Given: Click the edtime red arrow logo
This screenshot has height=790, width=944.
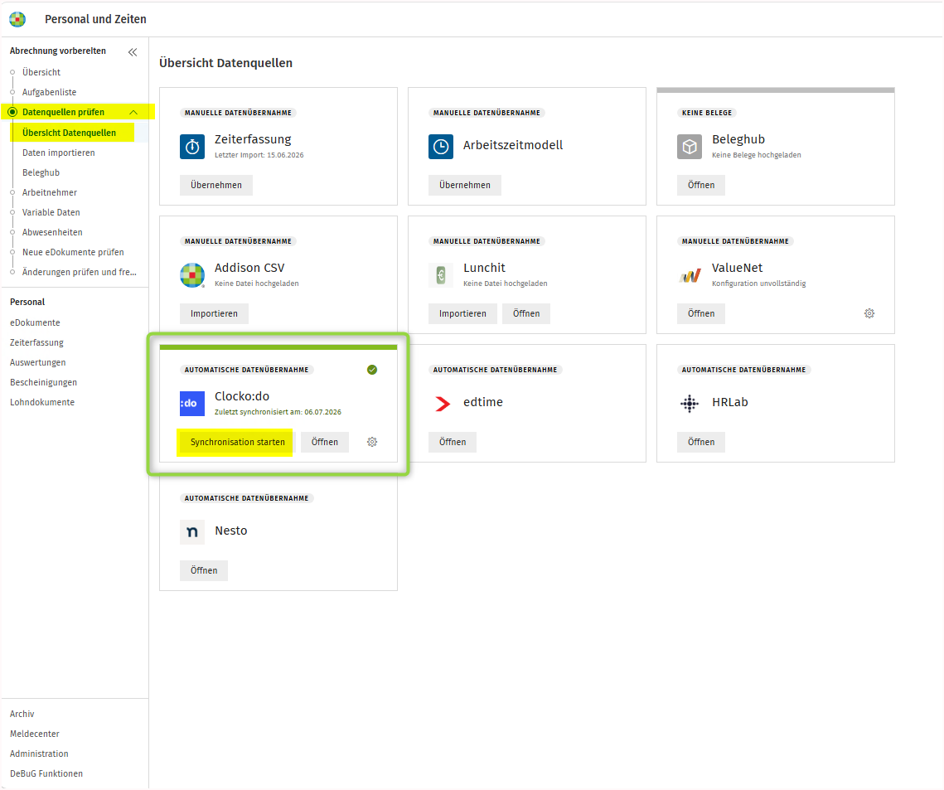Looking at the screenshot, I should pos(443,404).
